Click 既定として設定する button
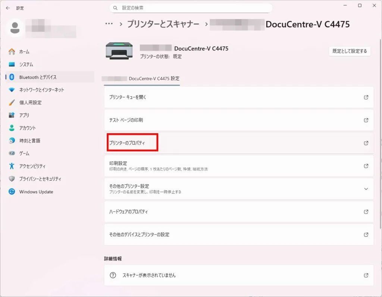The width and height of the screenshot is (382, 297). click(x=349, y=51)
